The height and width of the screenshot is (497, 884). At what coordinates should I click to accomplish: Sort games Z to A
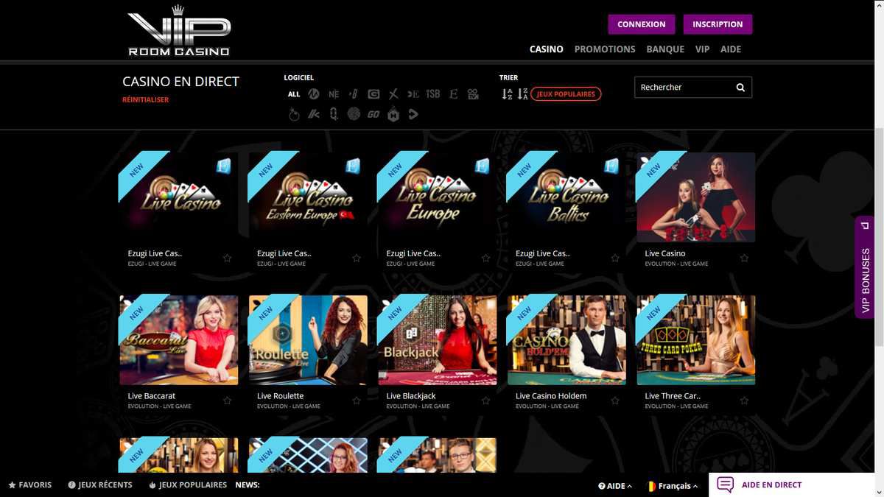[x=522, y=94]
